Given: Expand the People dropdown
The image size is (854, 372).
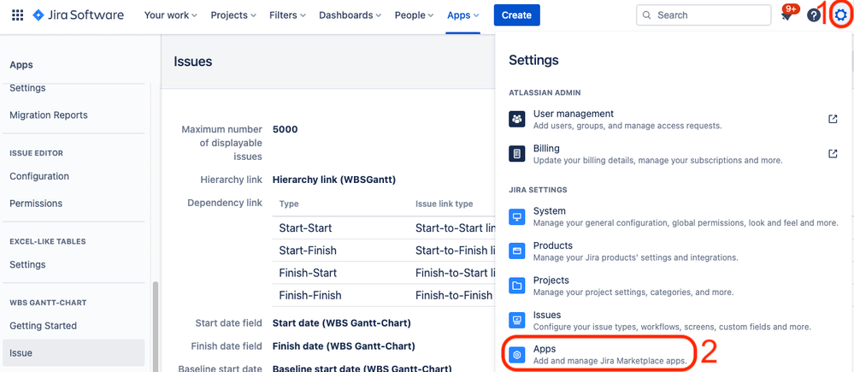Looking at the screenshot, I should pyautogui.click(x=414, y=15).
